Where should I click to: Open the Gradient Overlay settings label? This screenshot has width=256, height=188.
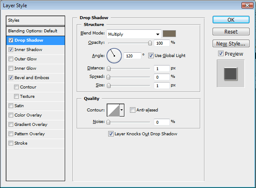click(31, 124)
